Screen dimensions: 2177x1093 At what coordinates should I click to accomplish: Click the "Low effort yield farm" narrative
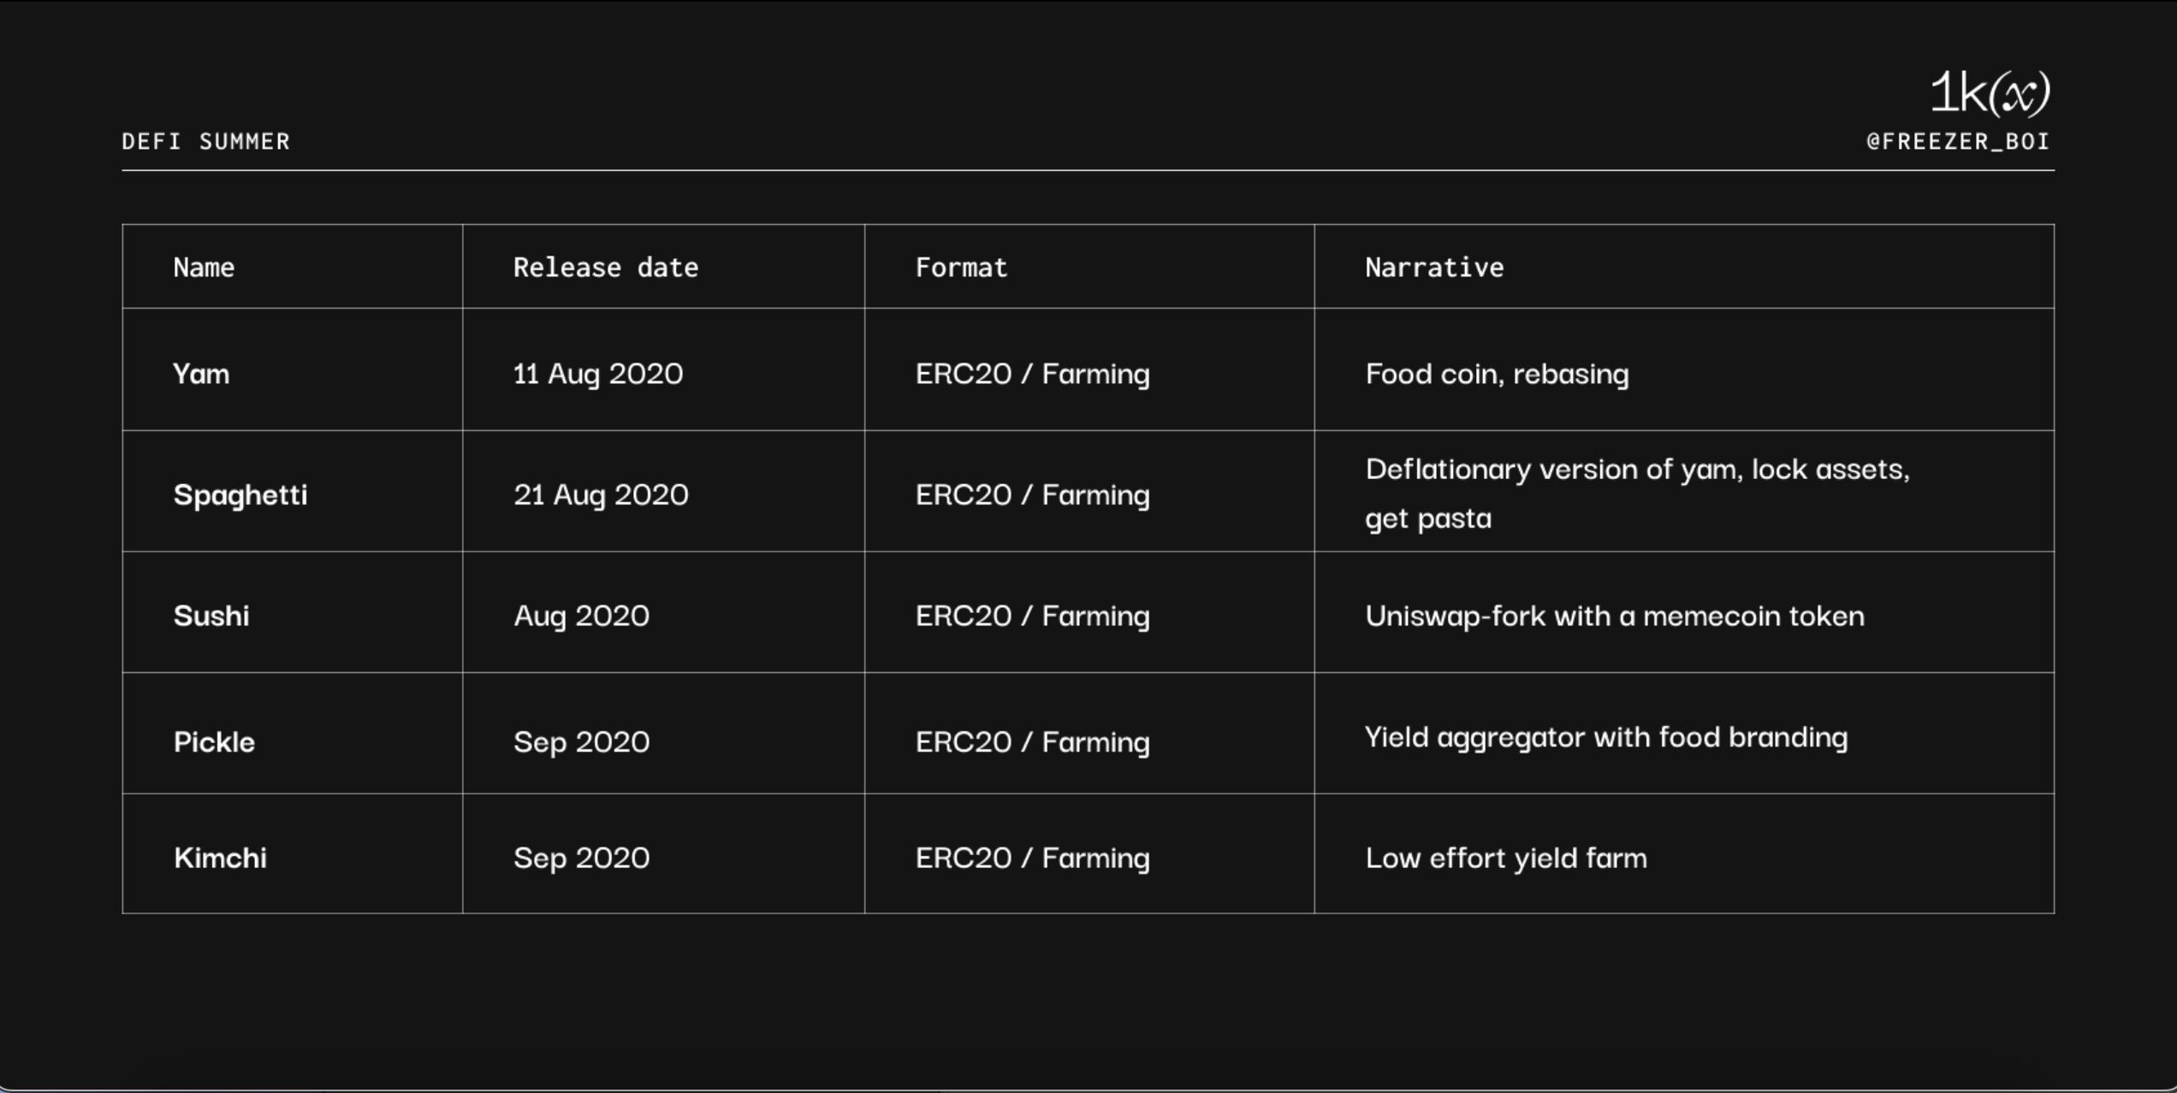(x=1505, y=858)
